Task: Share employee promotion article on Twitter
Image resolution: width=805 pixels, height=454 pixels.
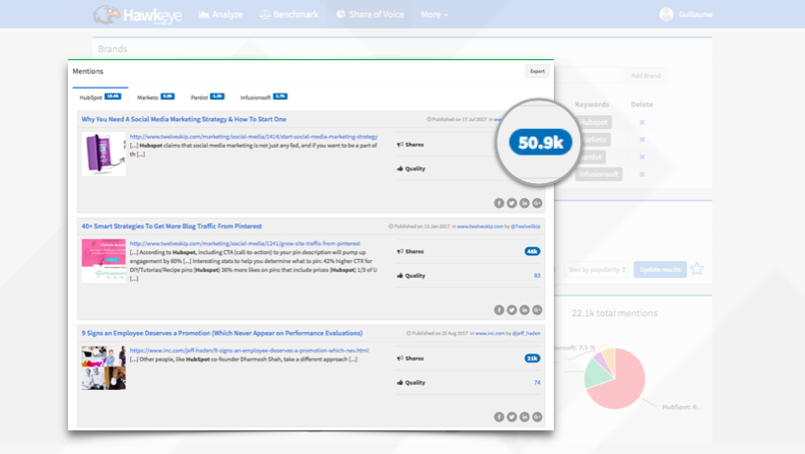Action: 511,417
